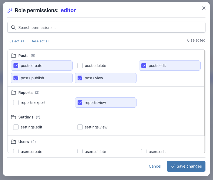Focus the Search permissions field
213x180 pixels.
pyautogui.click(x=108, y=27)
